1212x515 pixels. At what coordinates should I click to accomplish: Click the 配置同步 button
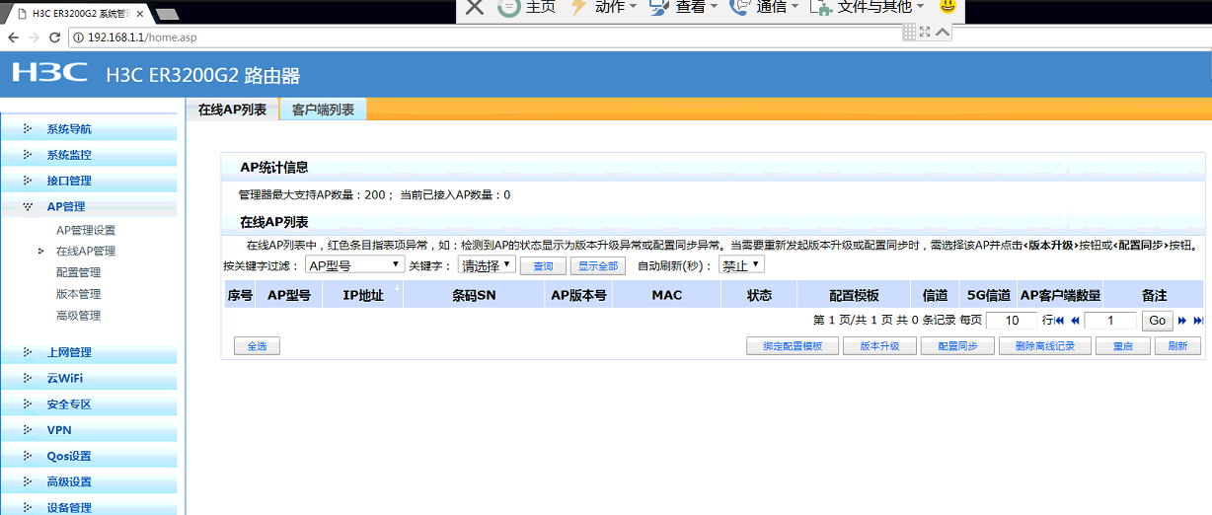point(957,346)
